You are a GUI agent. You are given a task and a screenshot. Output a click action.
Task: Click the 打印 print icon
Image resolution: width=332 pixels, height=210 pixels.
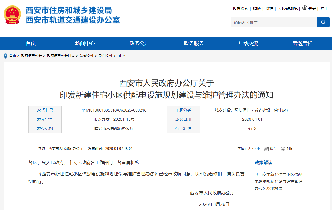coord(282,149)
